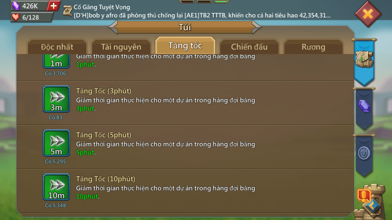Select the Tăng tốc tab
392x220 pixels.
coord(185,46)
